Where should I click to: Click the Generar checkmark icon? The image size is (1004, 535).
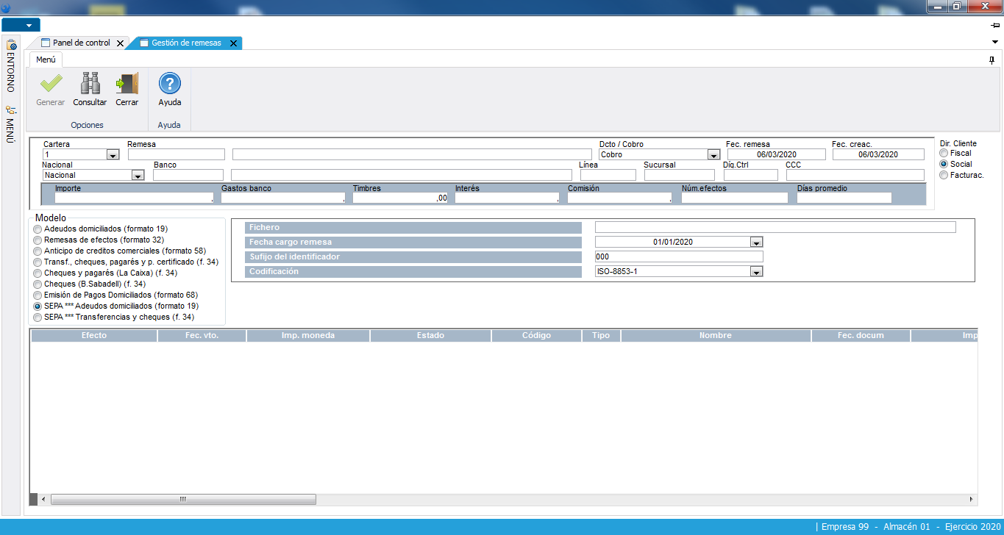click(x=51, y=85)
